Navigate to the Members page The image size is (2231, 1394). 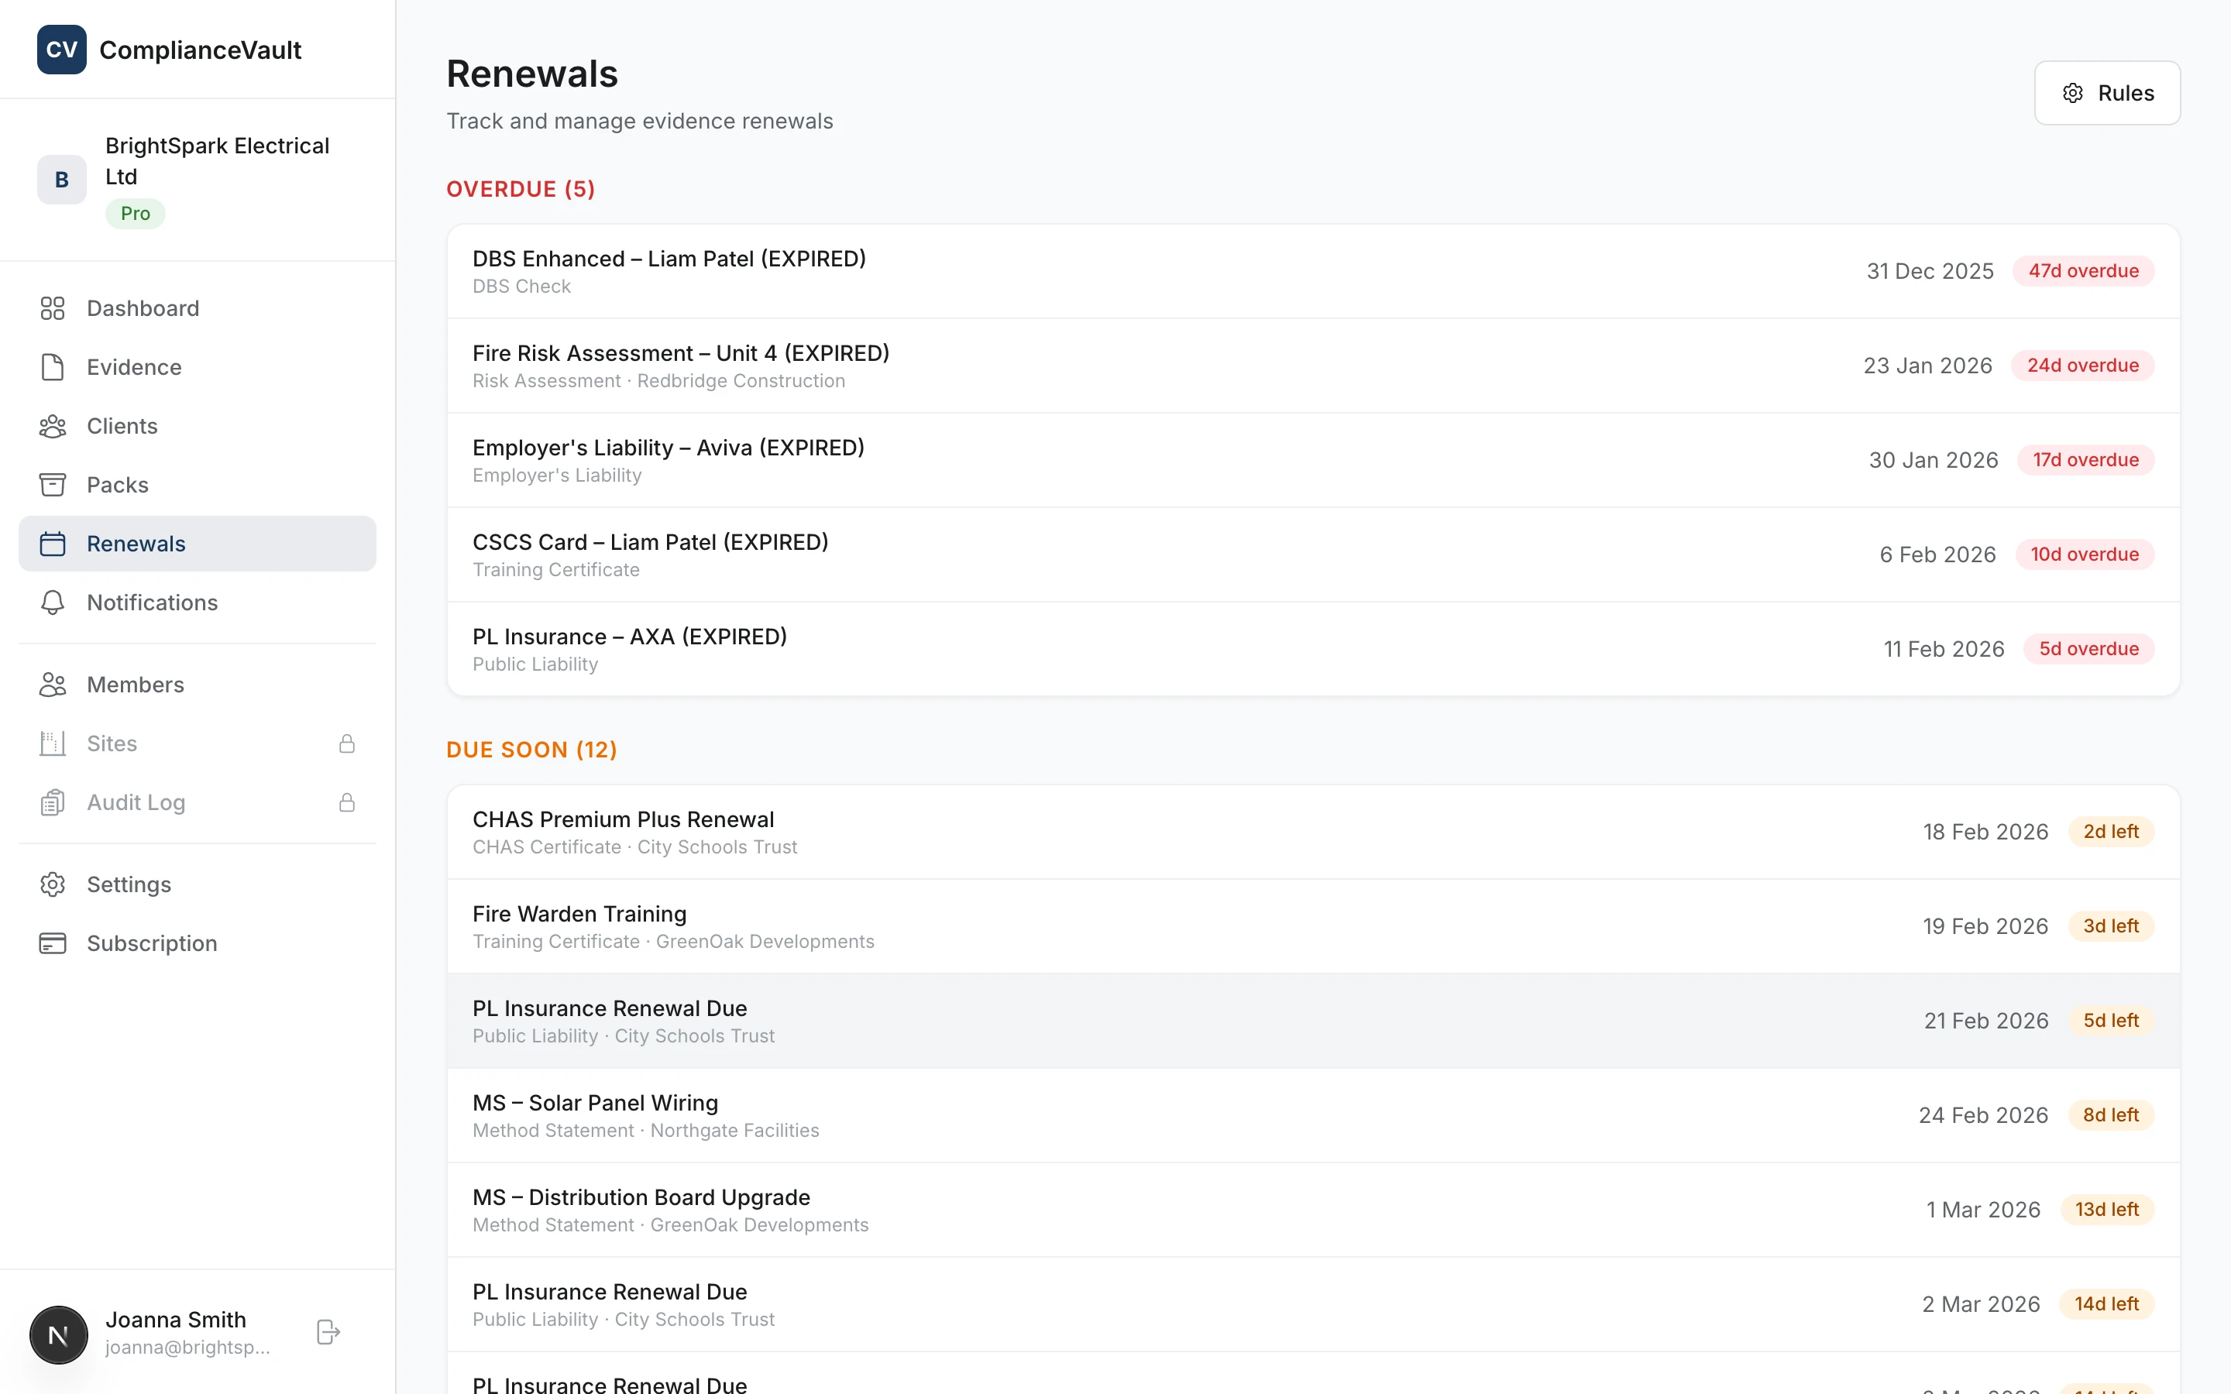136,684
